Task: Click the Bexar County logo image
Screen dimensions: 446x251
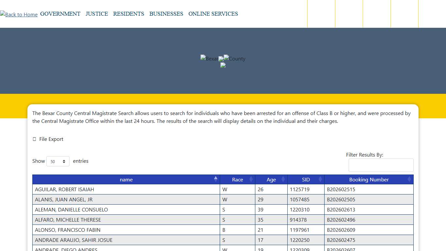Action: pyautogui.click(x=209, y=59)
